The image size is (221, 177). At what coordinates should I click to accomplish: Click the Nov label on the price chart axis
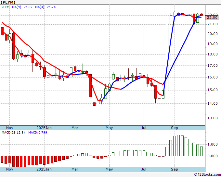coord(9,128)
